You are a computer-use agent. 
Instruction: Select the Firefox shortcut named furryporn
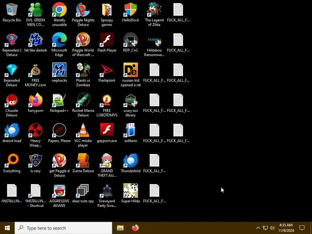35,103
